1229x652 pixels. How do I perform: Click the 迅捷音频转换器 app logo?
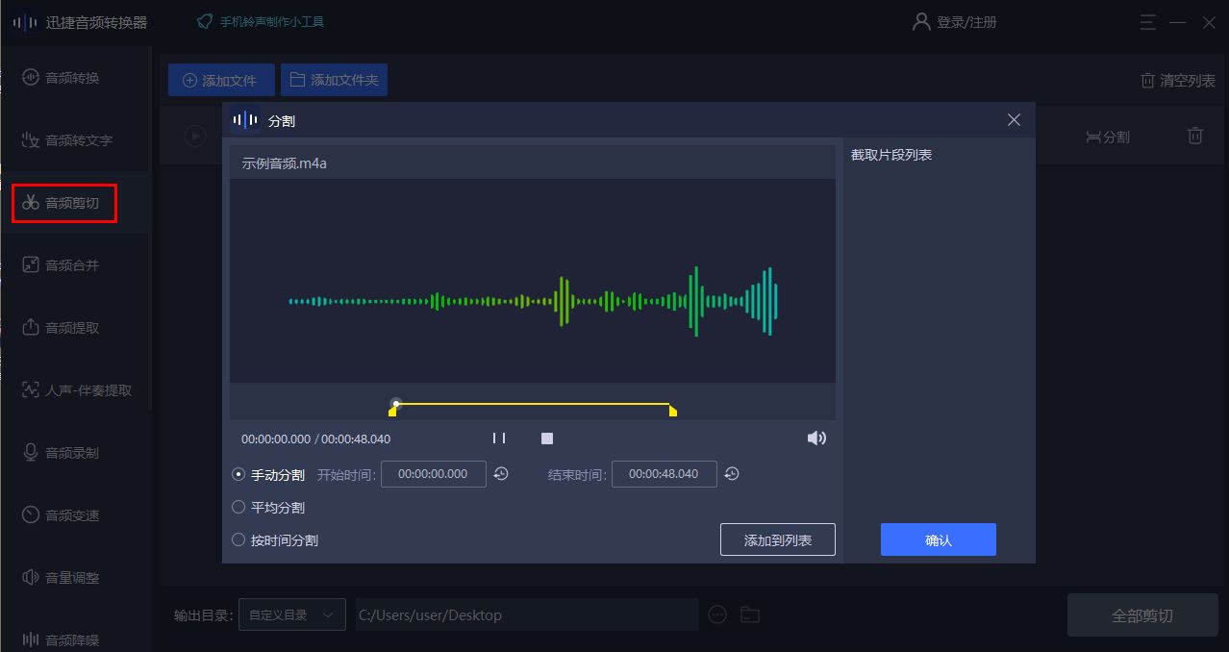point(25,22)
